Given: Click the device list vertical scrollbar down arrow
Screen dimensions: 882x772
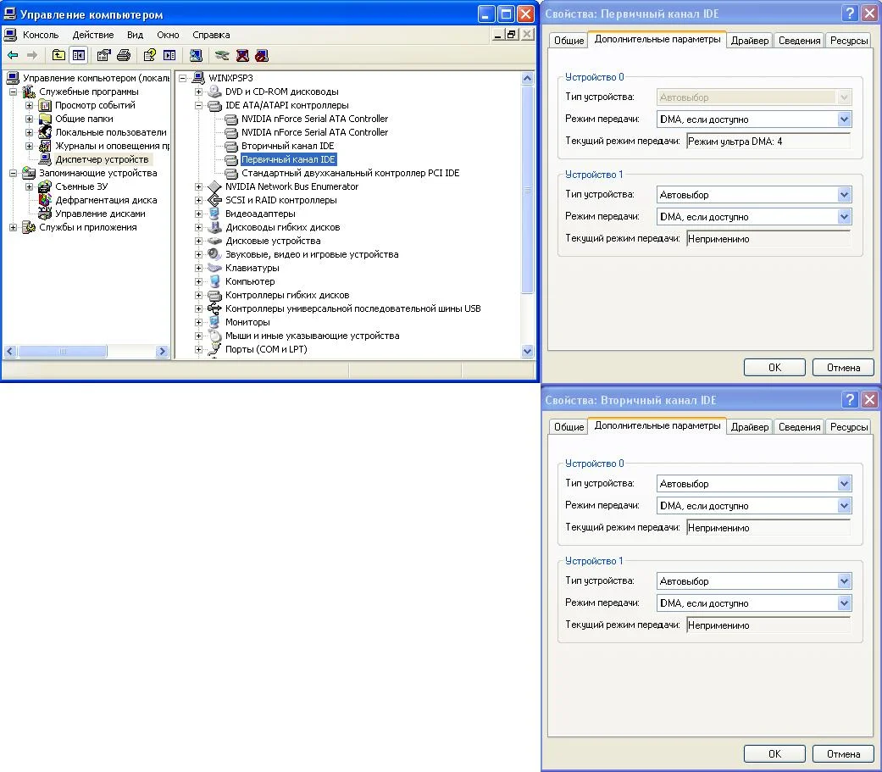Looking at the screenshot, I should [528, 351].
